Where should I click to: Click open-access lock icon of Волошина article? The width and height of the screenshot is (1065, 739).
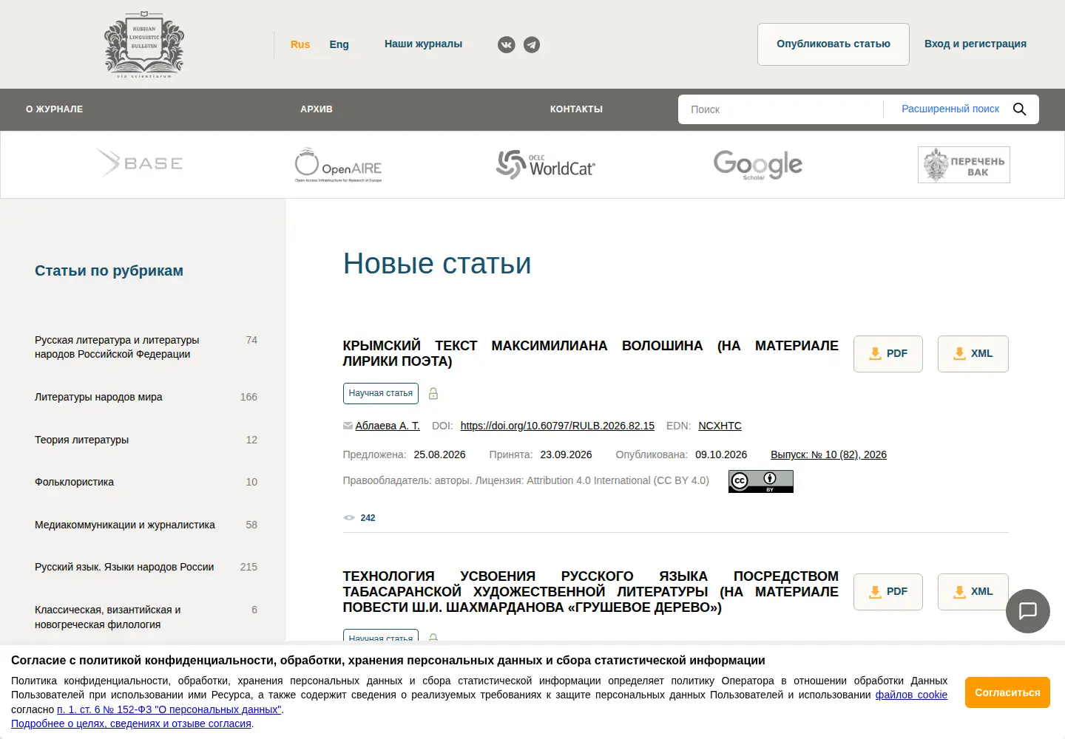click(x=433, y=394)
